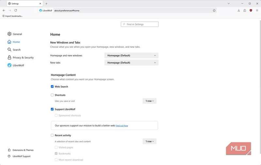Image resolution: width=261 pixels, height=165 pixels.
Task: Check the Recent activity checkbox
Action: (x=52, y=135)
